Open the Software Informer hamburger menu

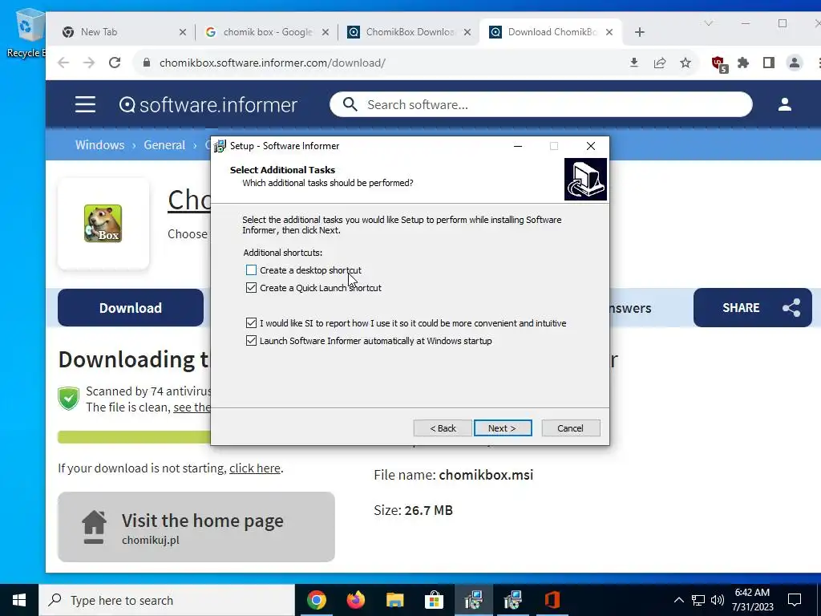click(x=85, y=105)
